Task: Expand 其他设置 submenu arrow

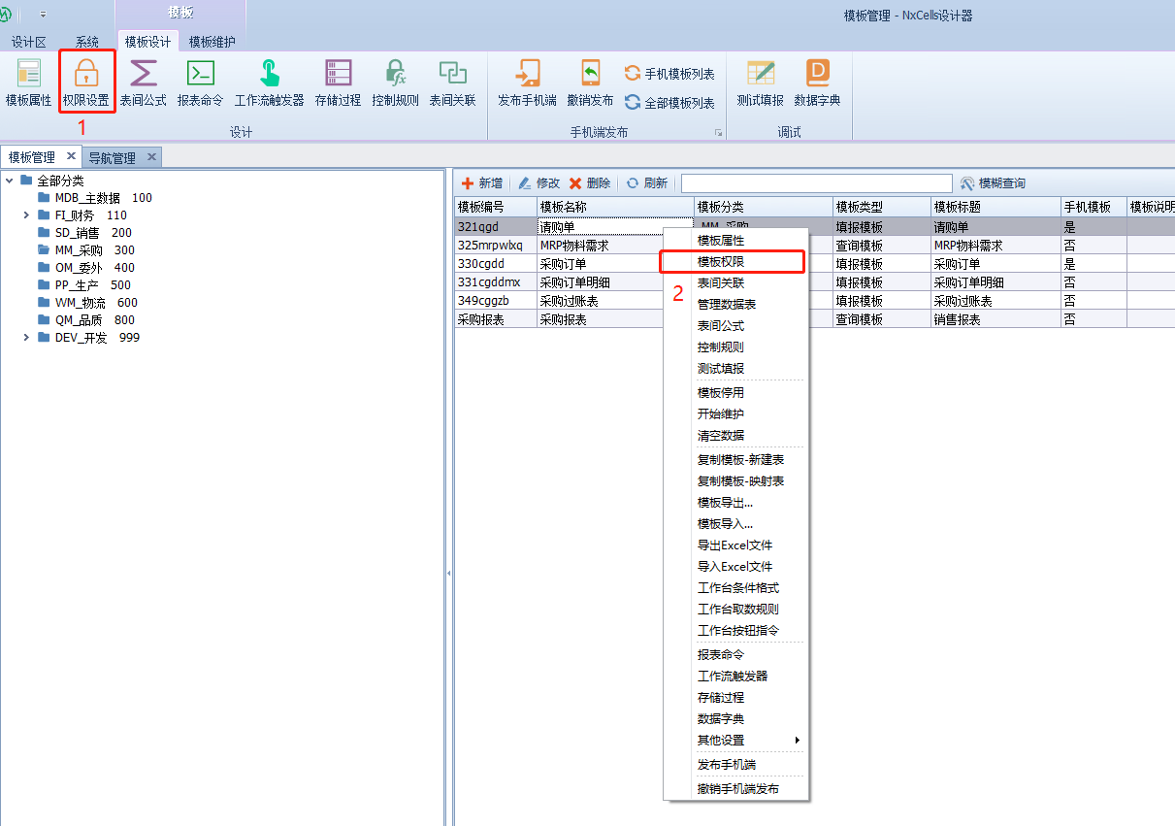Action: [798, 741]
